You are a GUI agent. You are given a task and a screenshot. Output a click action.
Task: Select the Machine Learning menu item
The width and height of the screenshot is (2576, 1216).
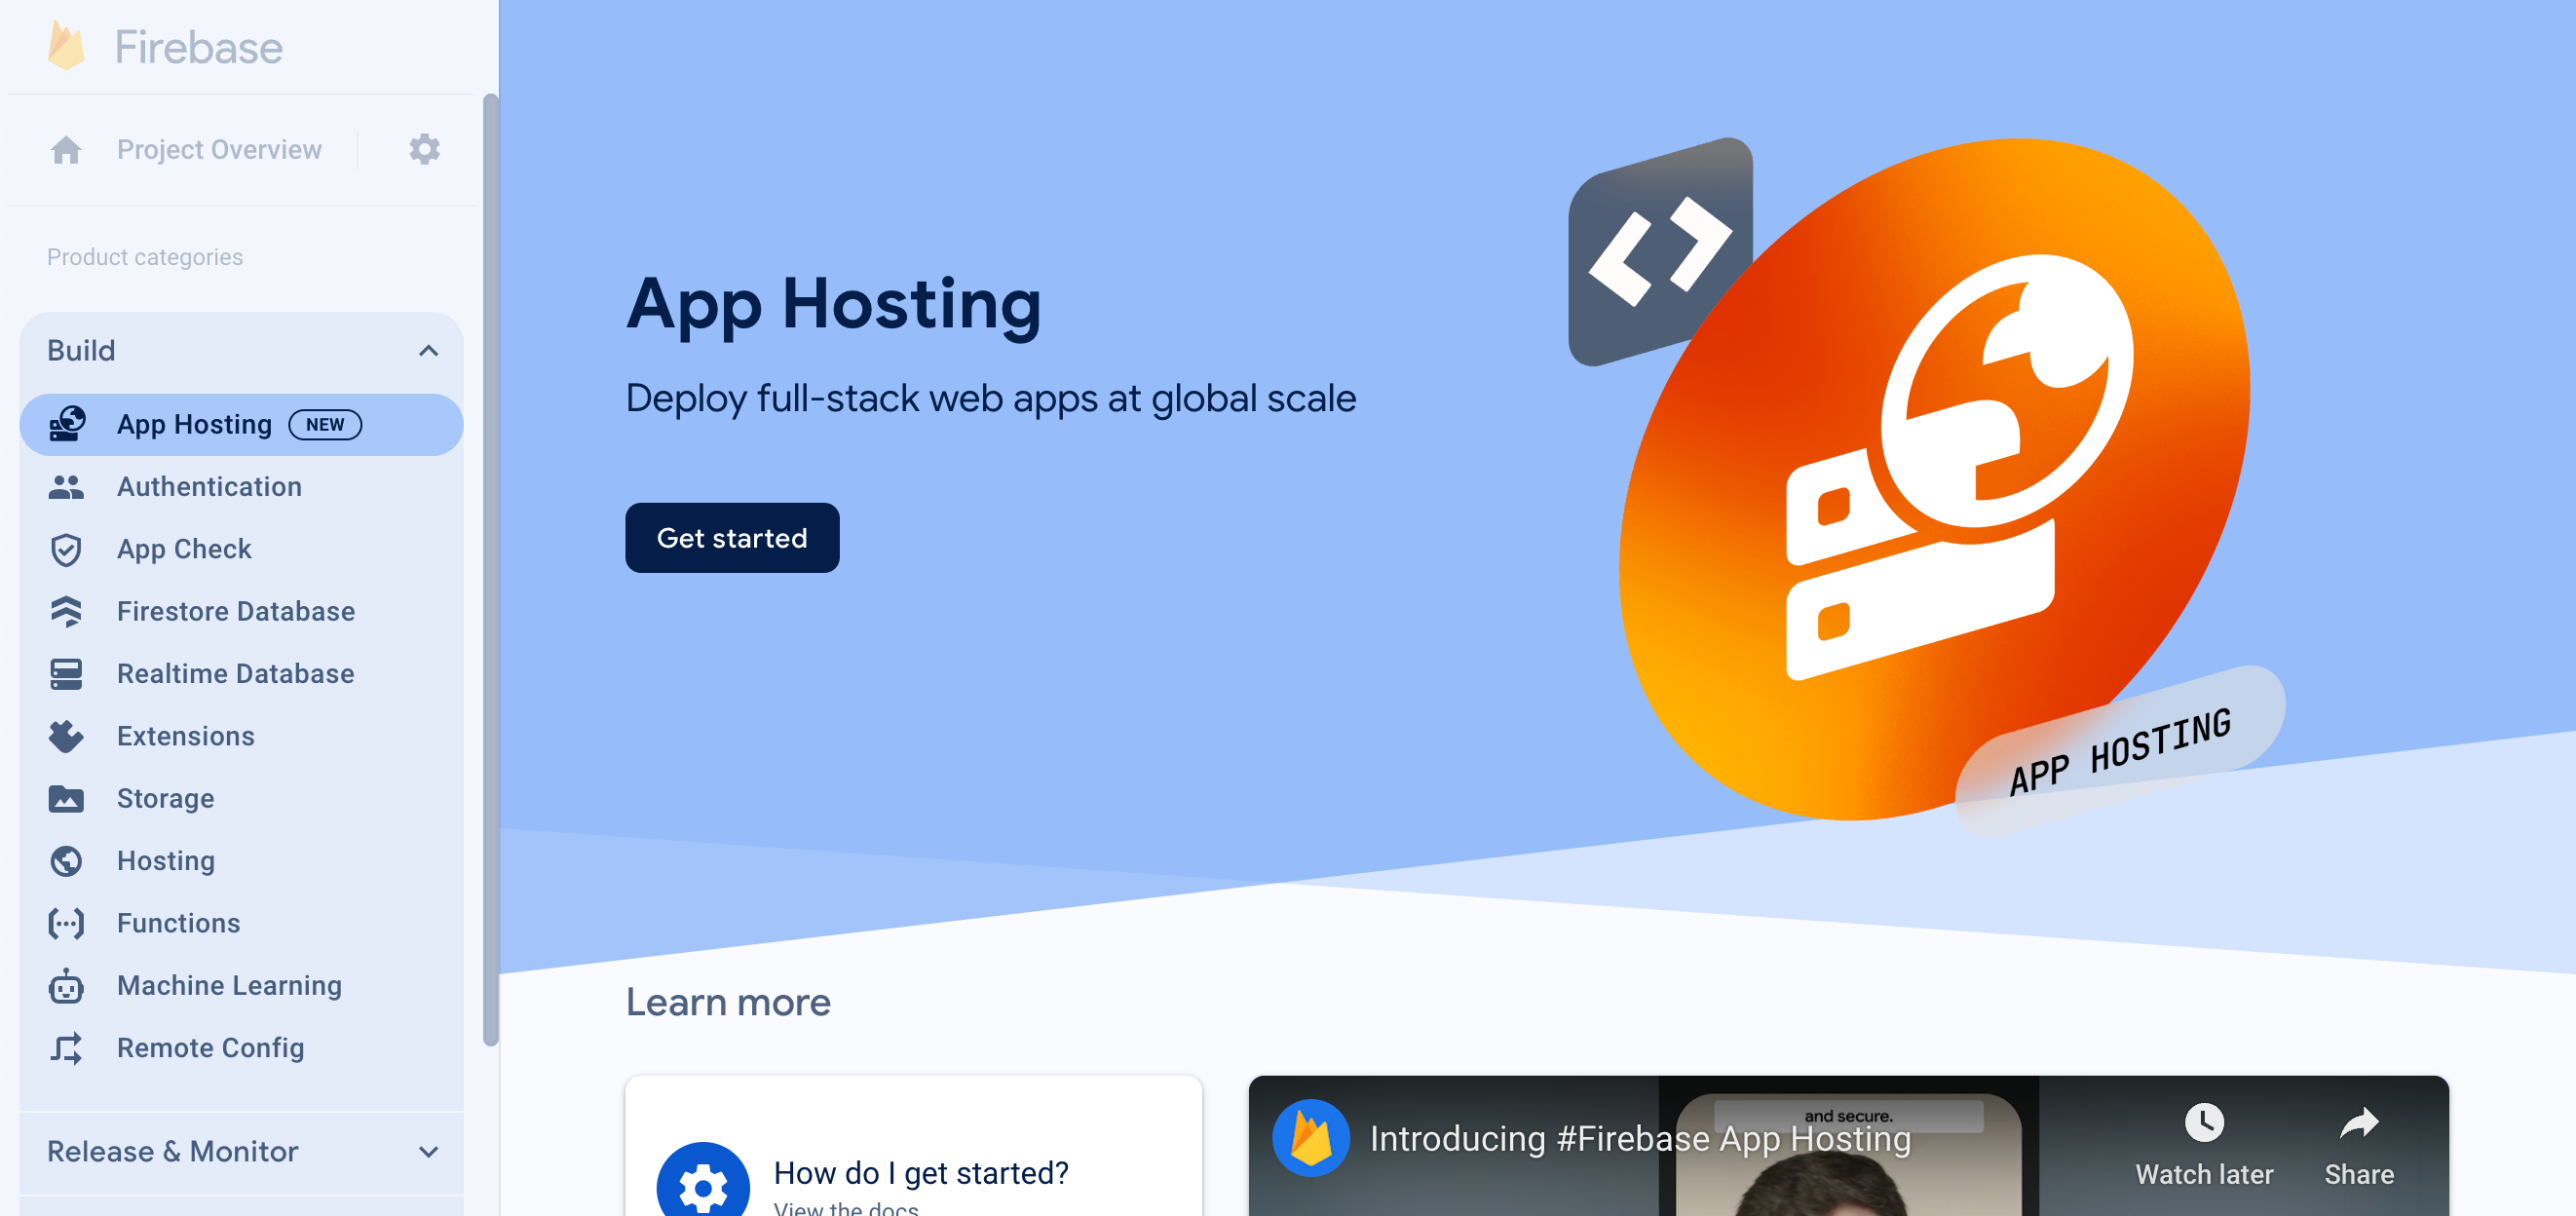pyautogui.click(x=228, y=984)
